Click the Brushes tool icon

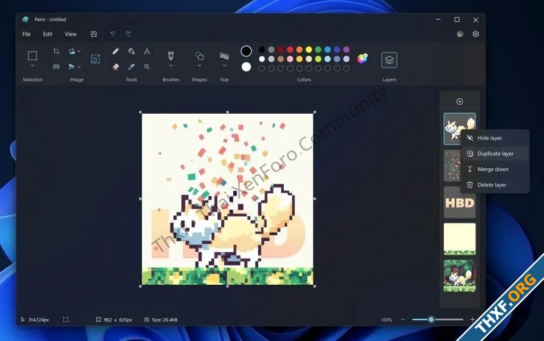point(171,55)
